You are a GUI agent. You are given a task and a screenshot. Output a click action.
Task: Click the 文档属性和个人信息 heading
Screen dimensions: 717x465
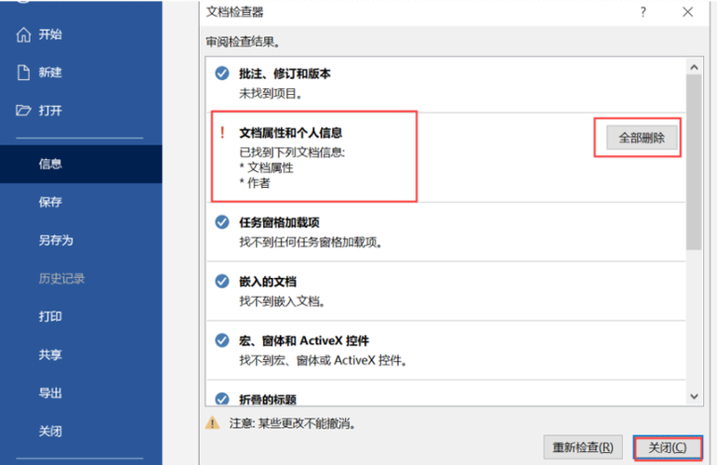290,133
